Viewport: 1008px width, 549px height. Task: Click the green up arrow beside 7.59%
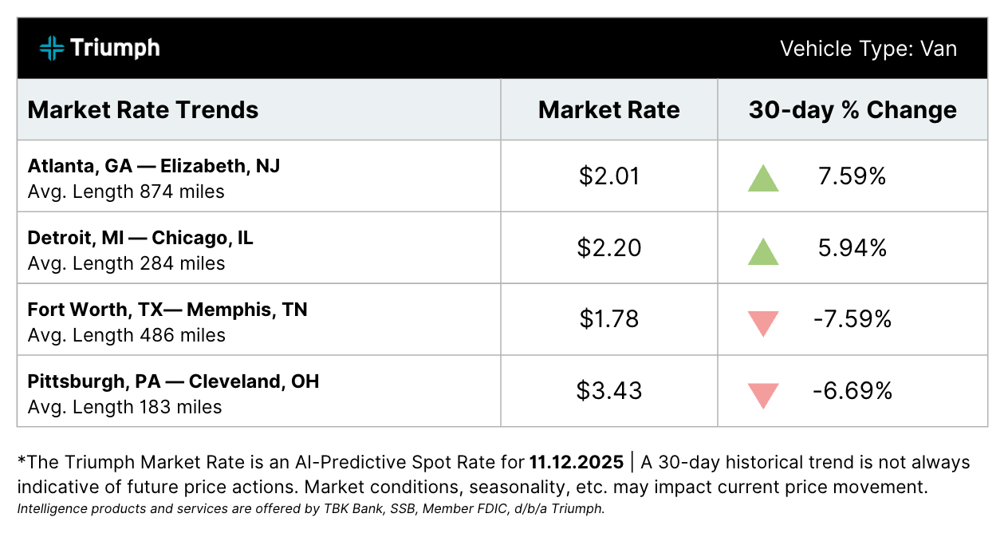[x=763, y=178]
